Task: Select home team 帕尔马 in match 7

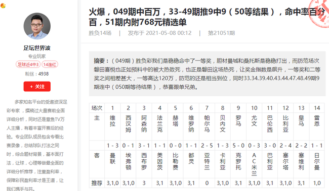Action: pyautogui.click(x=207, y=124)
